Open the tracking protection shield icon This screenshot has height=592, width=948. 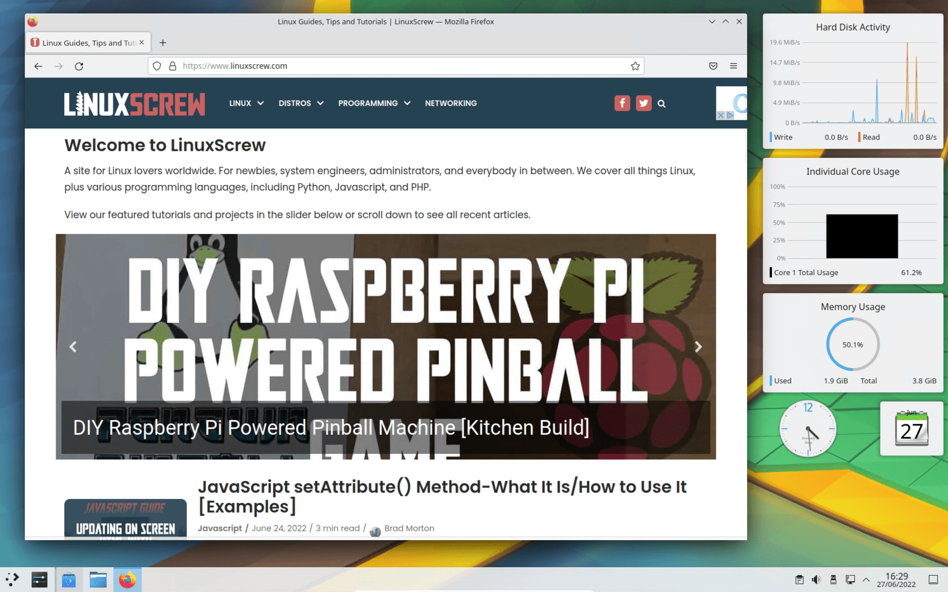157,66
